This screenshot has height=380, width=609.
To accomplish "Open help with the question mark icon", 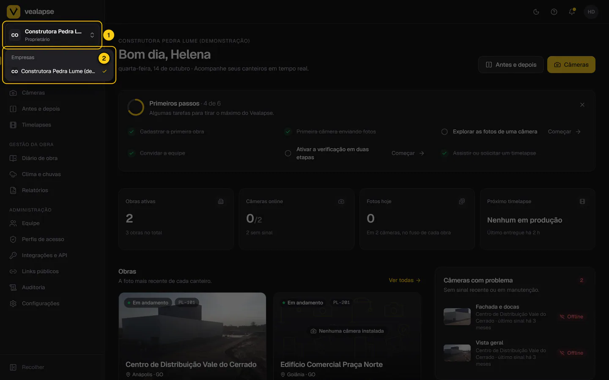I will click(x=554, y=12).
